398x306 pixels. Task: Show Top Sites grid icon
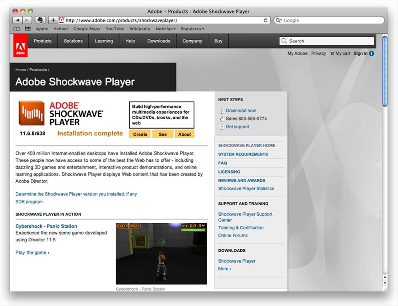[x=28, y=29]
